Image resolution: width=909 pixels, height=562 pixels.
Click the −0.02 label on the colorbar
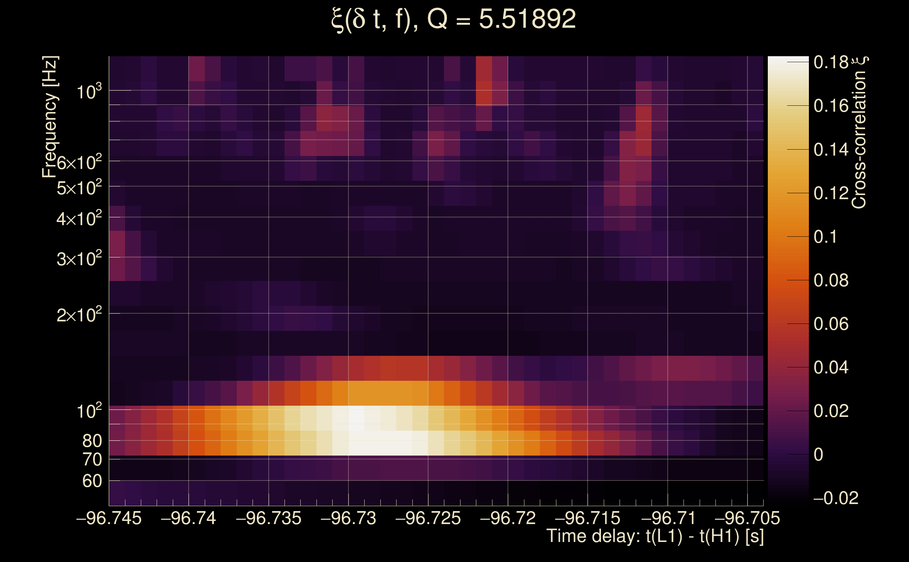[x=836, y=498]
